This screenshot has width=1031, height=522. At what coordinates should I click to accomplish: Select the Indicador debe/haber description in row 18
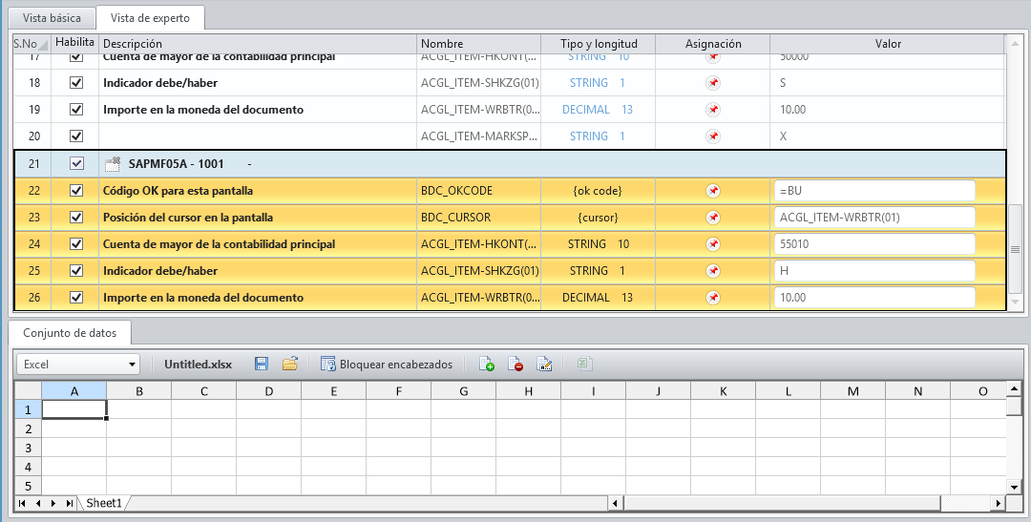[x=160, y=83]
